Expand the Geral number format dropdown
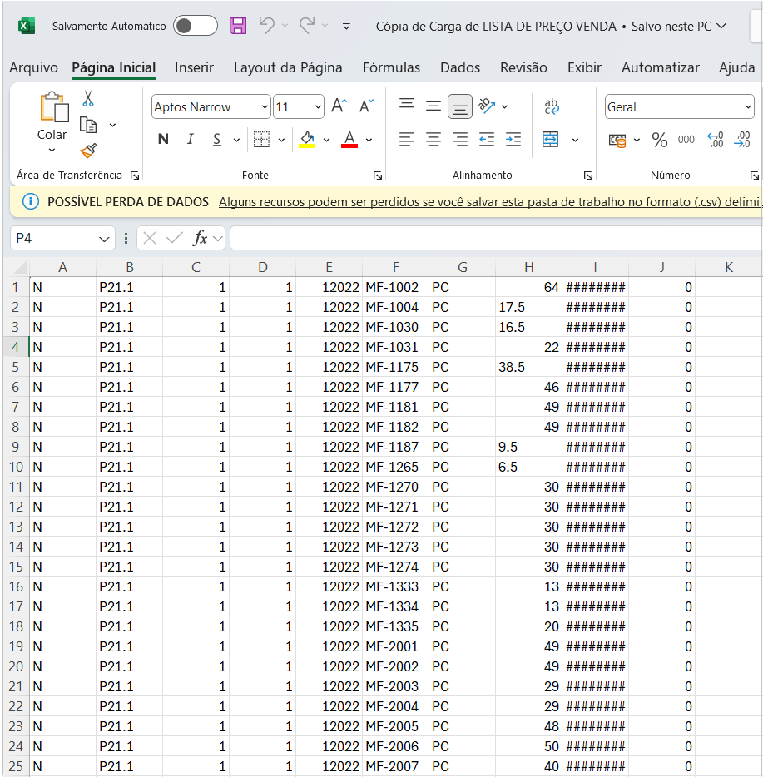Viewport: 763px width, 777px height. [x=746, y=106]
